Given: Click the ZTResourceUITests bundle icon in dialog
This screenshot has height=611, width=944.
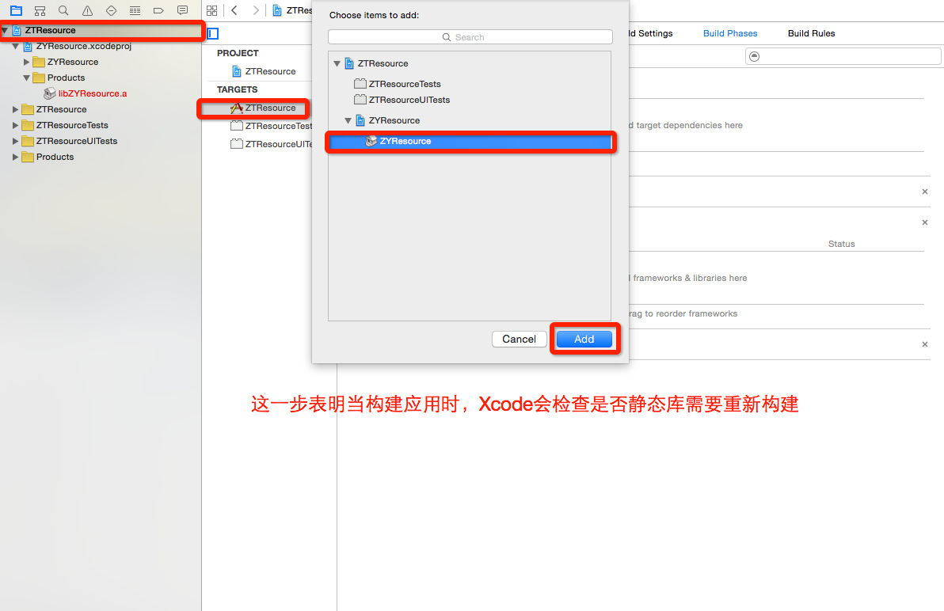Looking at the screenshot, I should point(360,100).
